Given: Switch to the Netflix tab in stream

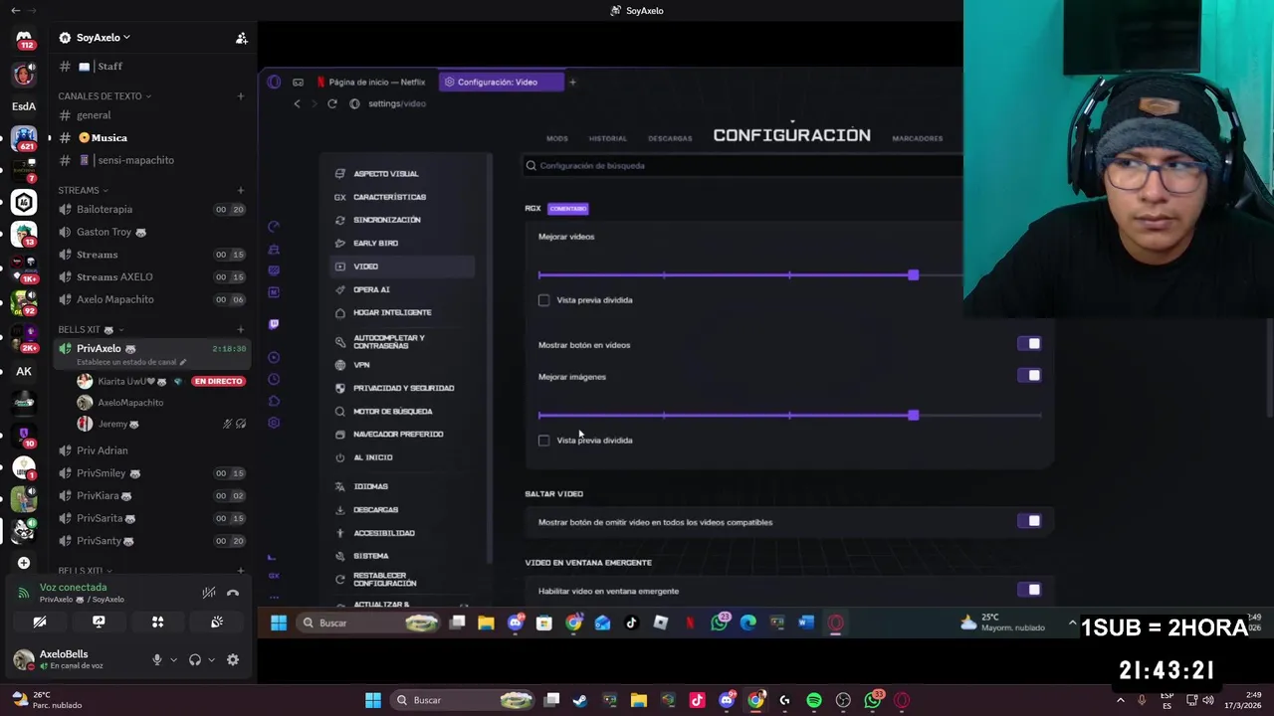Looking at the screenshot, I should point(370,82).
